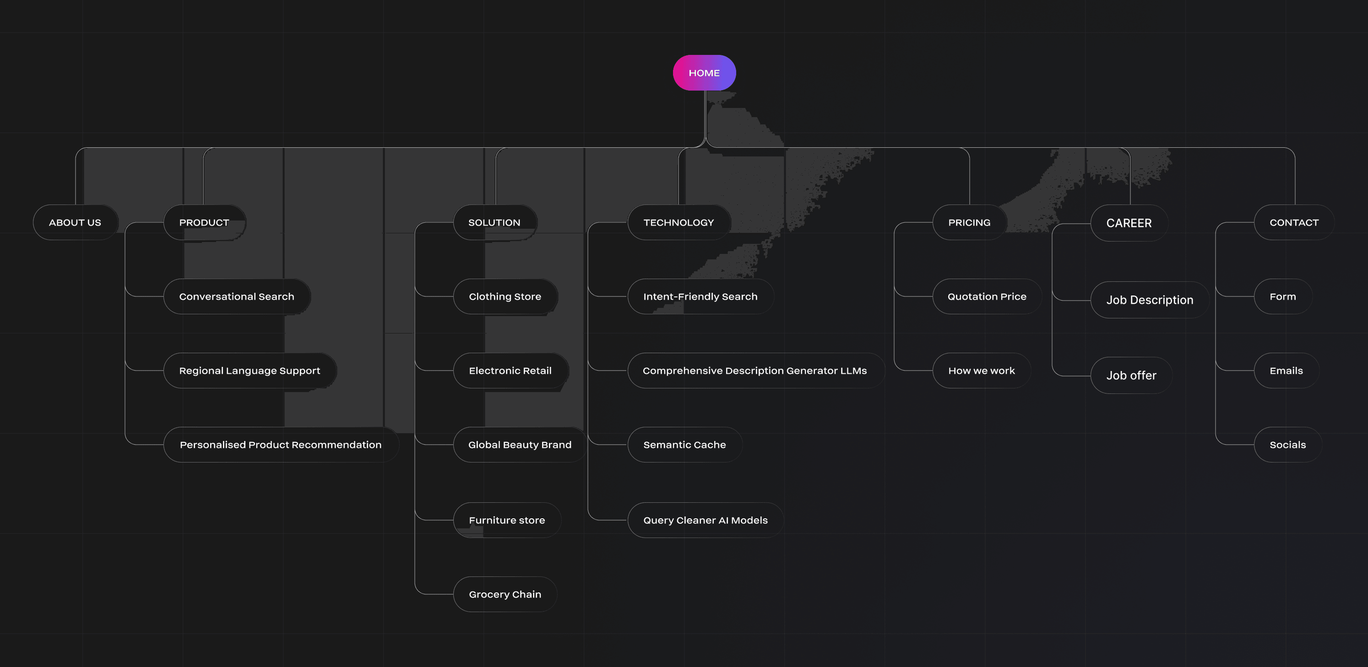
Task: Select Comprehensive Description Generator LLMs node
Action: click(x=754, y=371)
